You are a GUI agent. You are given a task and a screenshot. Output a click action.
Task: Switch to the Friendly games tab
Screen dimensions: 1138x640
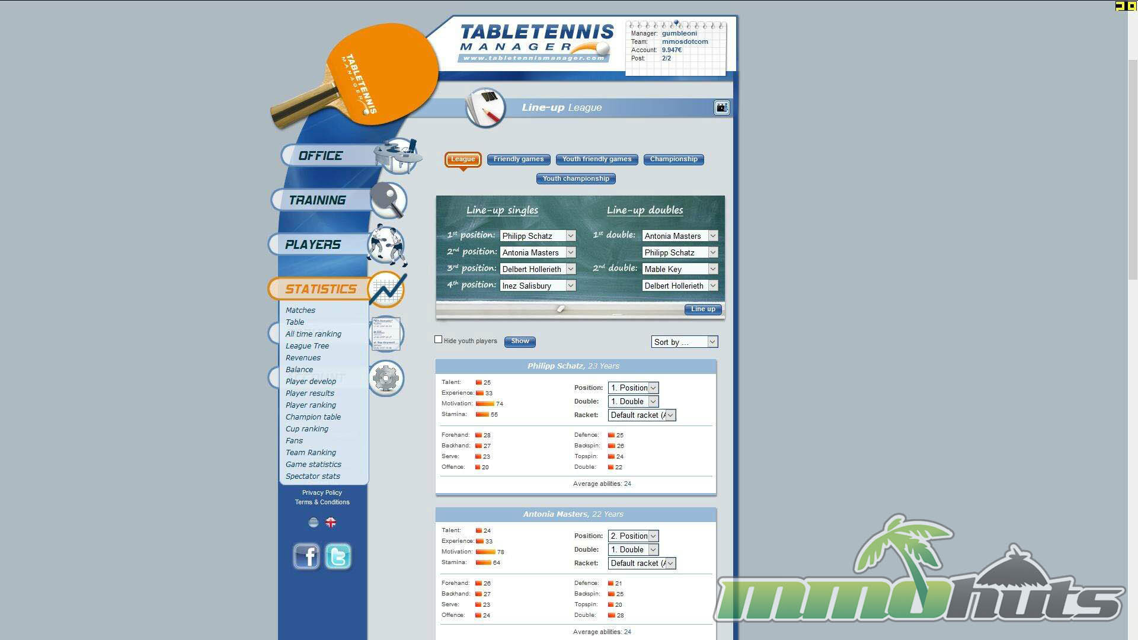pyautogui.click(x=519, y=159)
